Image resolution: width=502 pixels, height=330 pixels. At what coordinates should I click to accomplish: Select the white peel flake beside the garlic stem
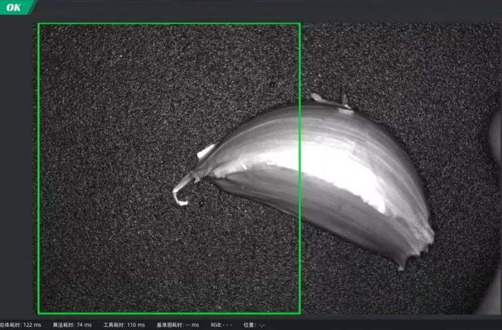click(206, 152)
